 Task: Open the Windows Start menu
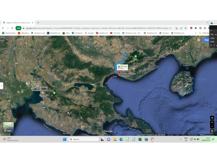64,139
